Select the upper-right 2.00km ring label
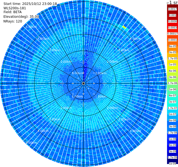Viewport: 178px width, 167px height. [112, 62]
